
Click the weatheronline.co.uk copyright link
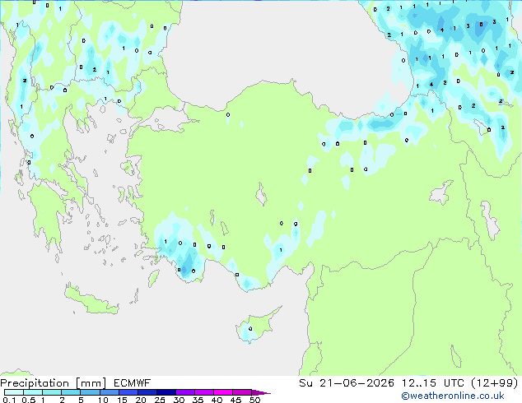point(453,396)
